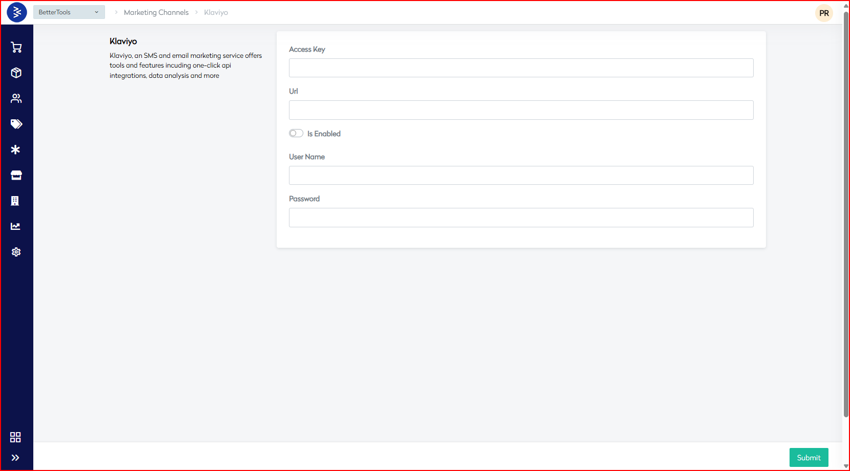Open the shopping cart orders icon
The image size is (850, 471).
pos(16,48)
